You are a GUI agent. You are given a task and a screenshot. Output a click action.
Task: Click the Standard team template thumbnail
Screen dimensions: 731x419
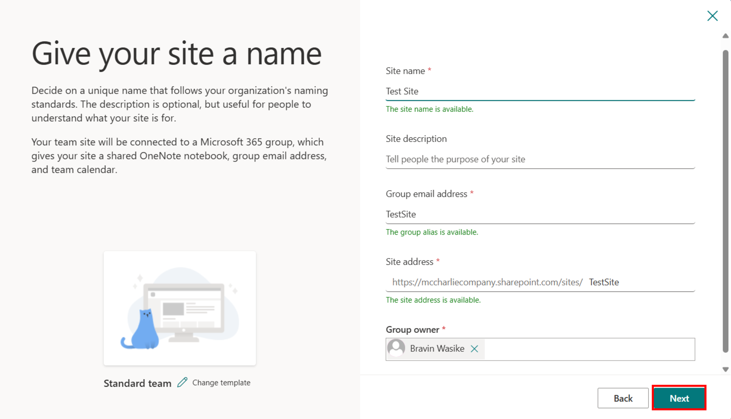(180, 308)
